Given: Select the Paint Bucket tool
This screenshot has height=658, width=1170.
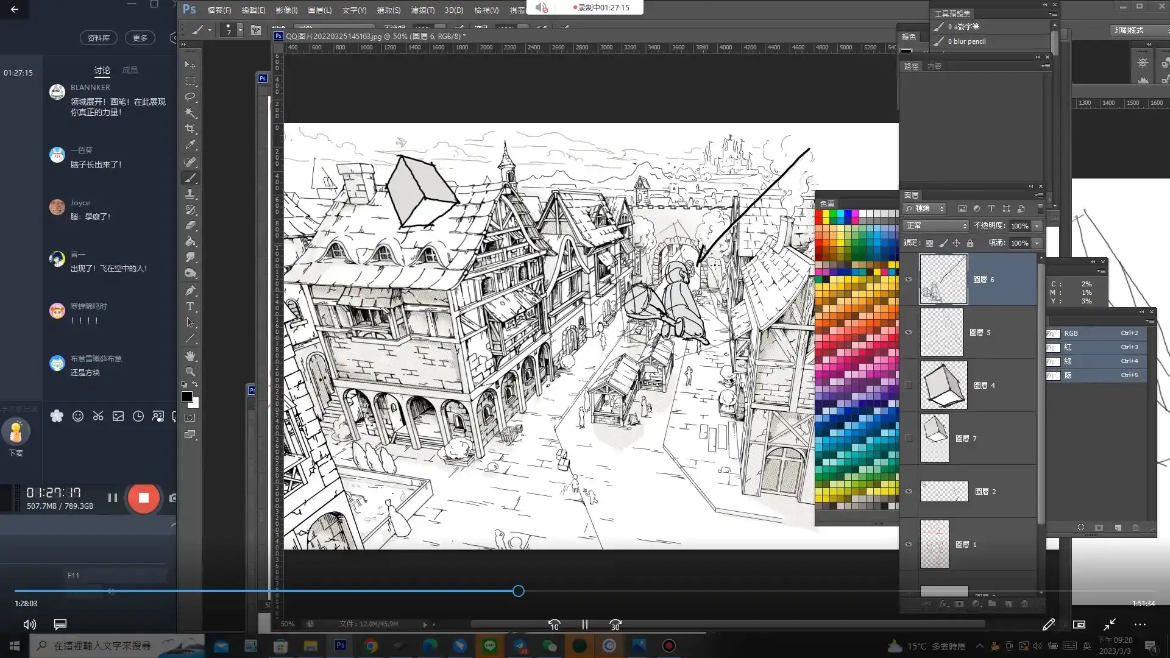Looking at the screenshot, I should tap(190, 241).
